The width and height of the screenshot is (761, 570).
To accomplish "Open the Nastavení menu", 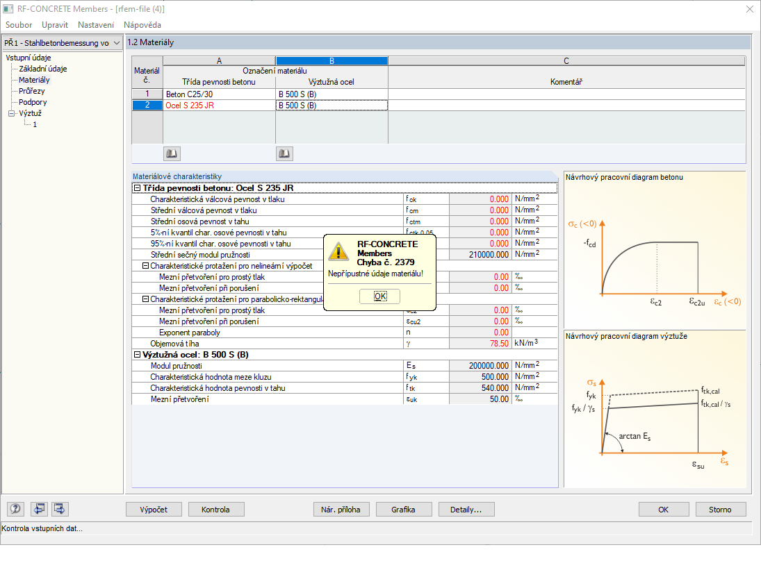I will pos(96,25).
